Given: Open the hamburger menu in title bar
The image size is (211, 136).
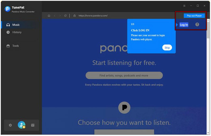Looking at the screenshot, I should pos(184,6).
